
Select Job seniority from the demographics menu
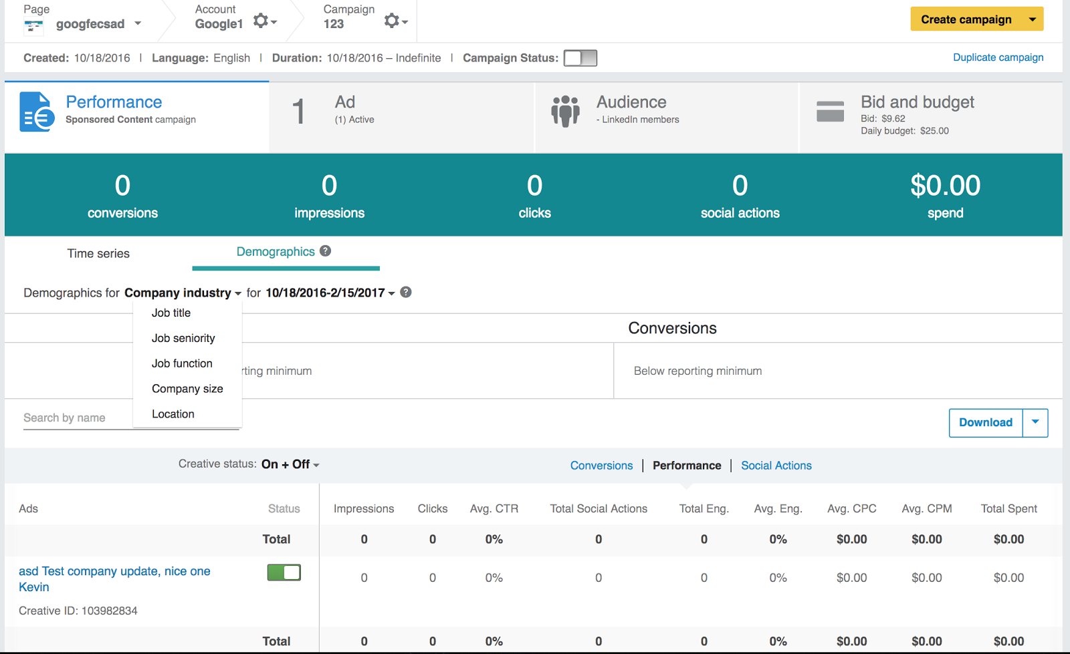pyautogui.click(x=183, y=338)
